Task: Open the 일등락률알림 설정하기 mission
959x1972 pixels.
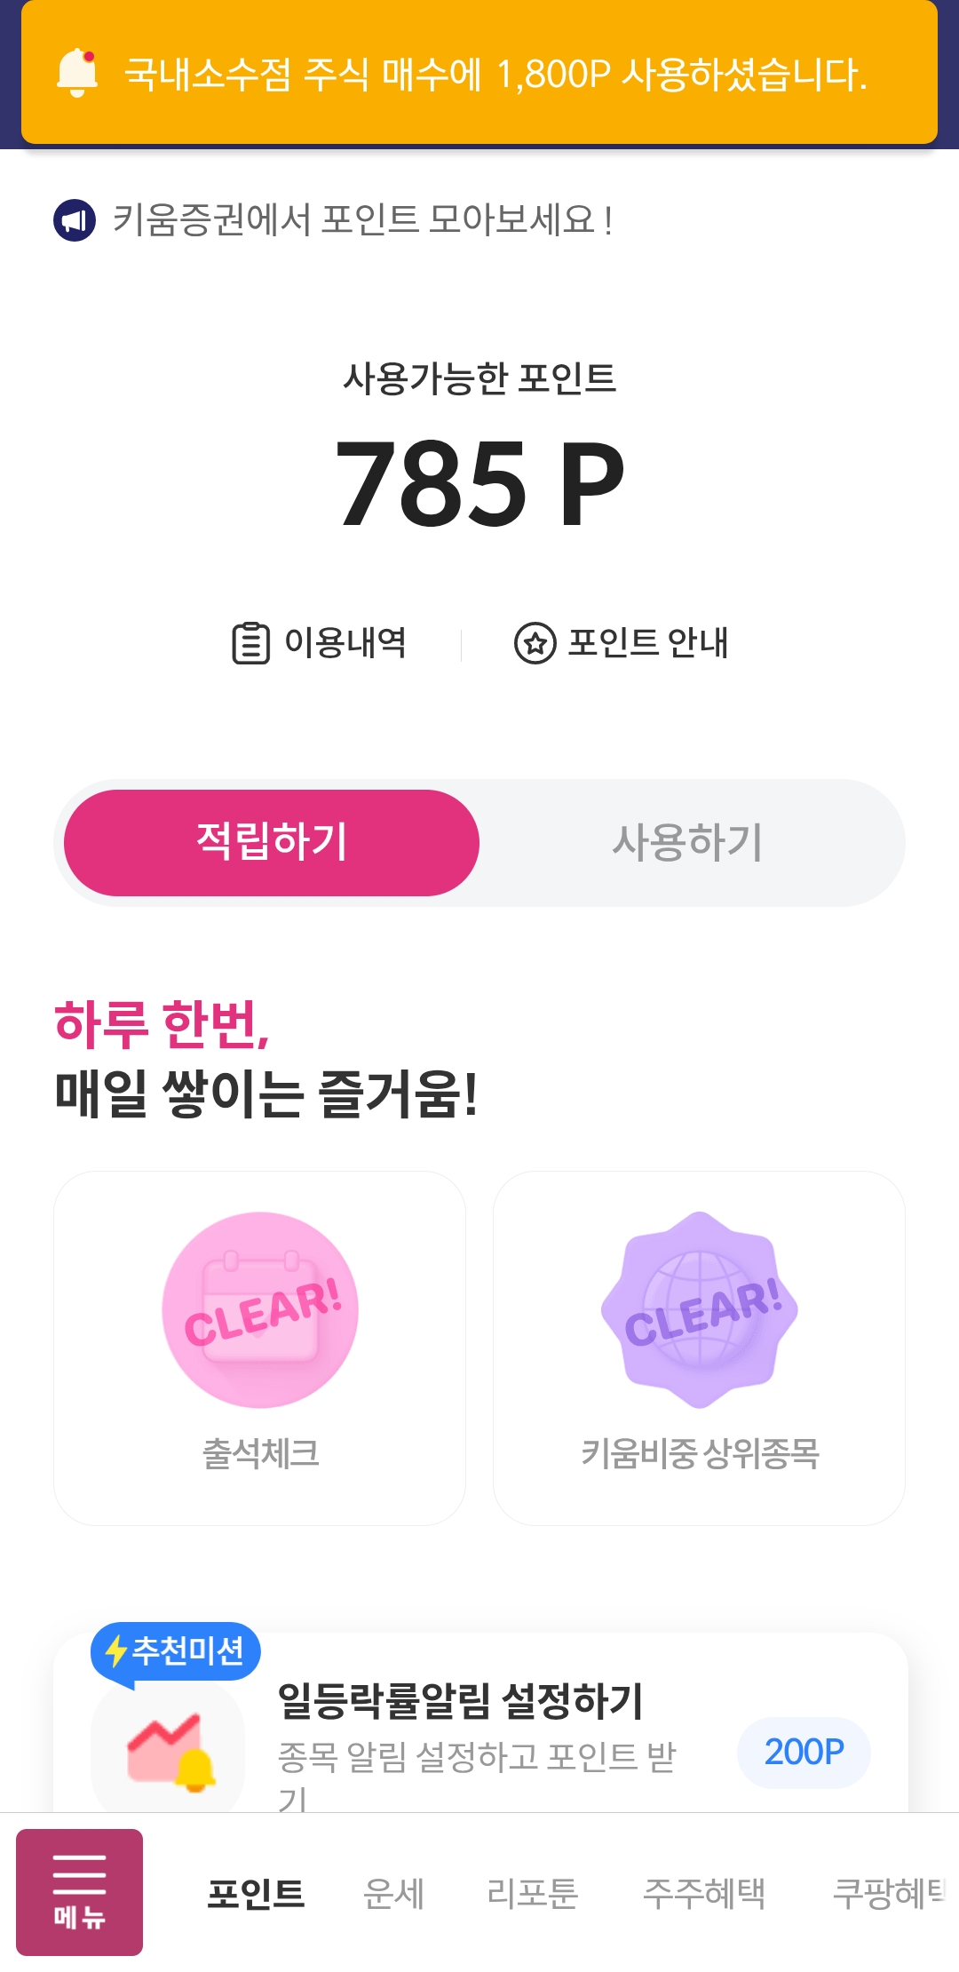Action: click(460, 1702)
